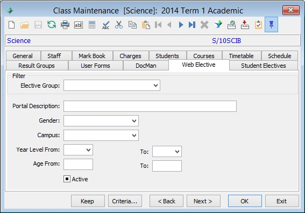Click the inbox tray with checkmark icon

pos(231,25)
